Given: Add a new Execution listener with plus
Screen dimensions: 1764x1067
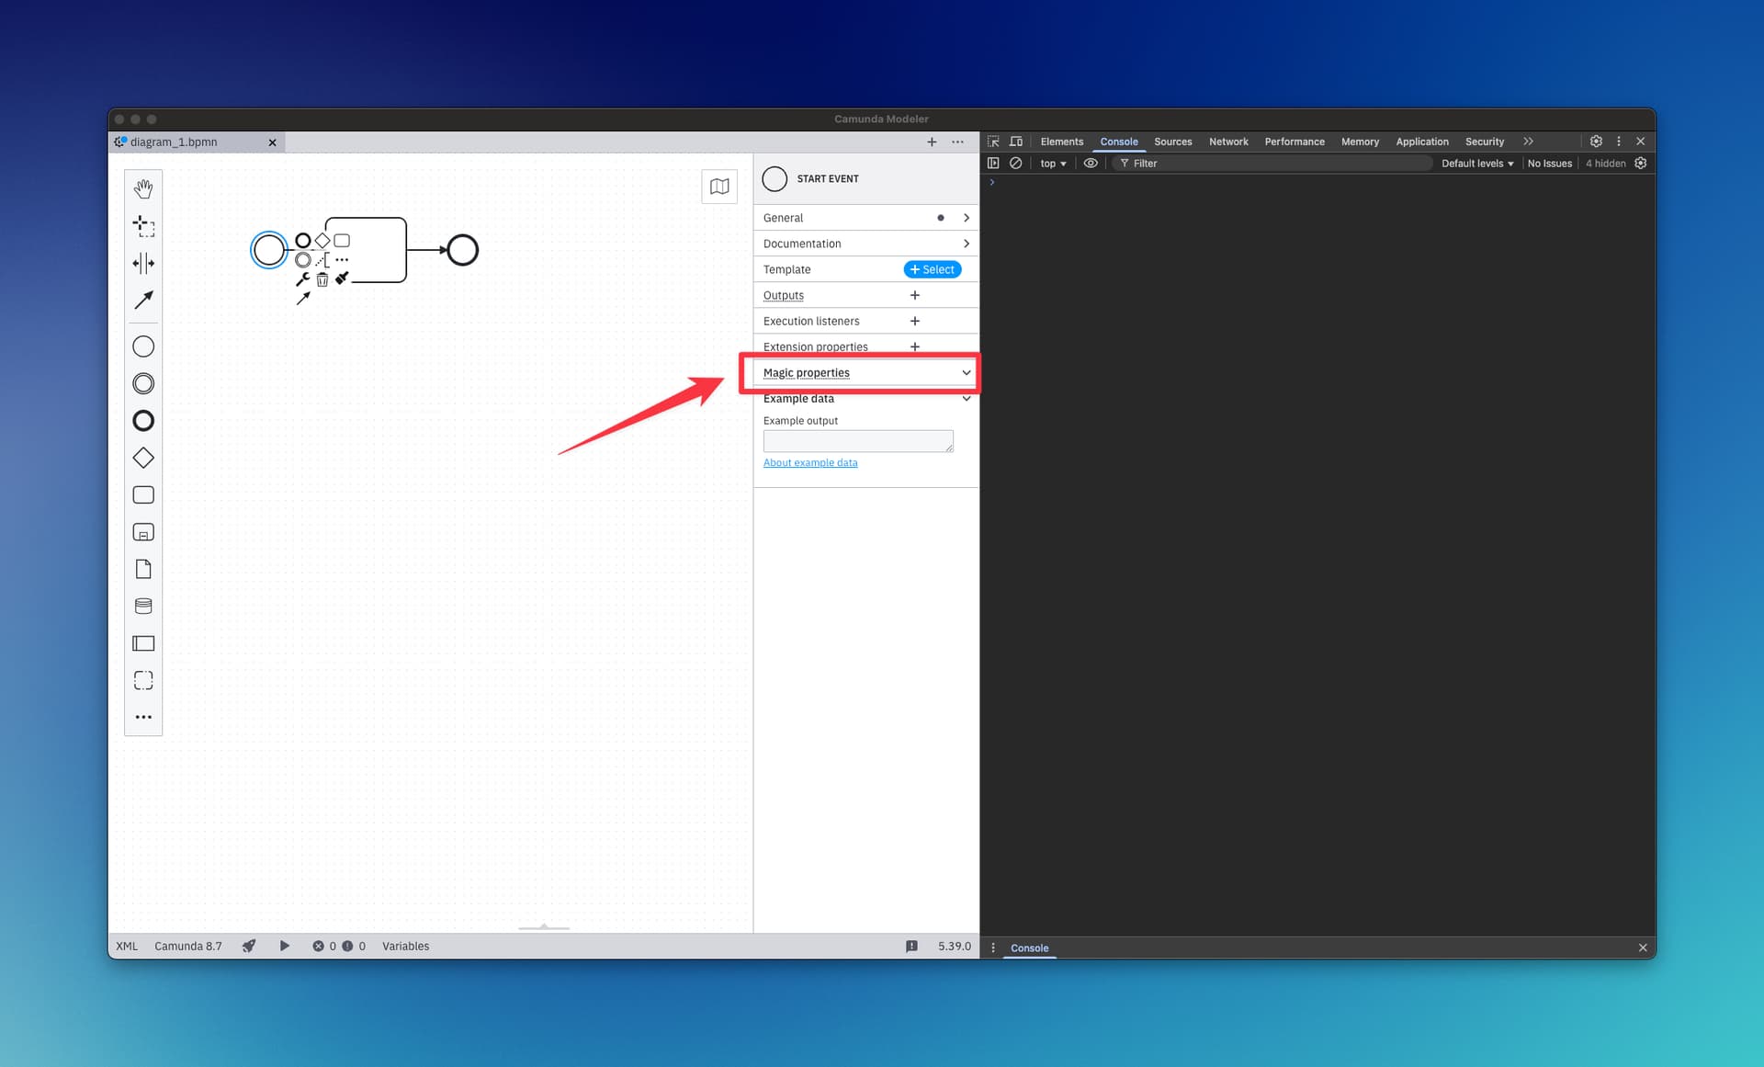Looking at the screenshot, I should tap(914, 321).
